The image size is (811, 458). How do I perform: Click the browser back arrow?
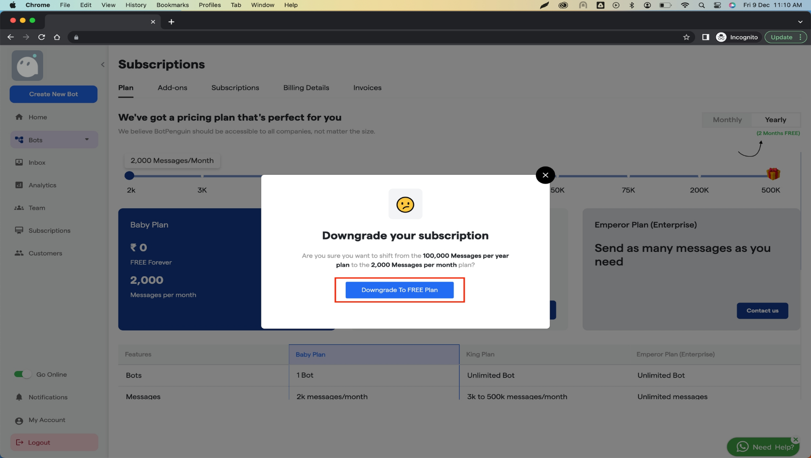coord(11,37)
